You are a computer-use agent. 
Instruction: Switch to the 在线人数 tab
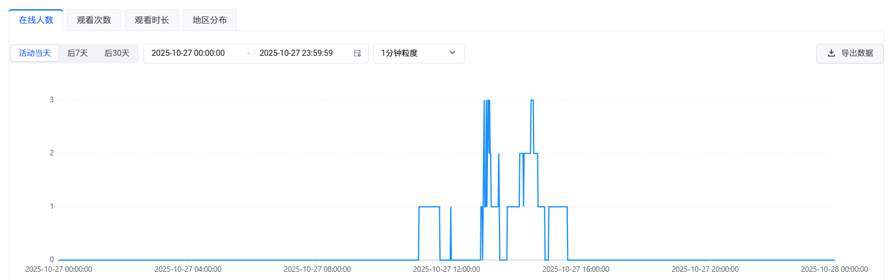[x=36, y=20]
